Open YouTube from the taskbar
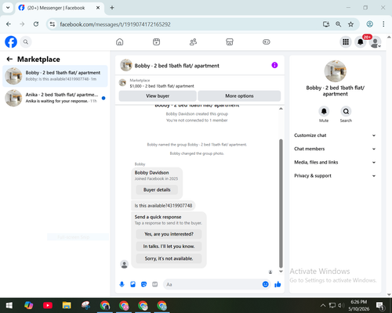The height and width of the screenshot is (313, 392). click(x=48, y=305)
